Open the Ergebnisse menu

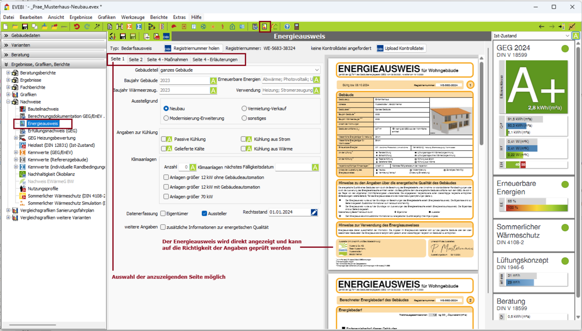coord(81,17)
